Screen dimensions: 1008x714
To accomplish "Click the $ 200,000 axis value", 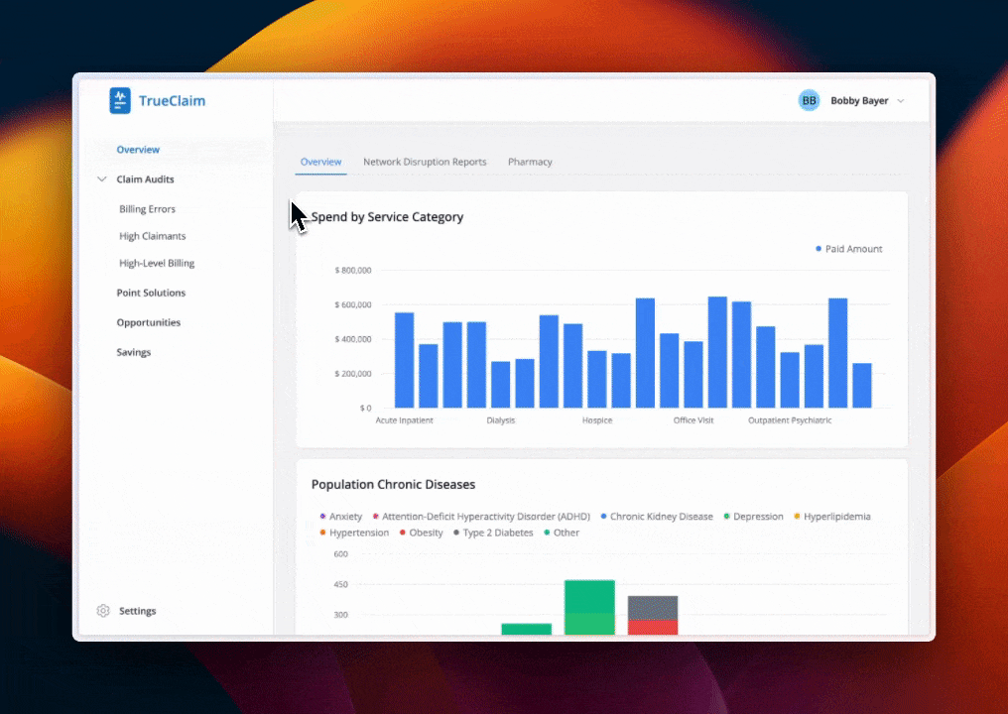I will pyautogui.click(x=353, y=374).
